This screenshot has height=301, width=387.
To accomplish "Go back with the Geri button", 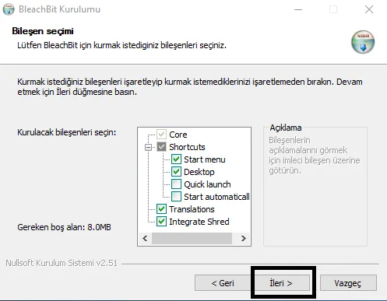I will [223, 283].
